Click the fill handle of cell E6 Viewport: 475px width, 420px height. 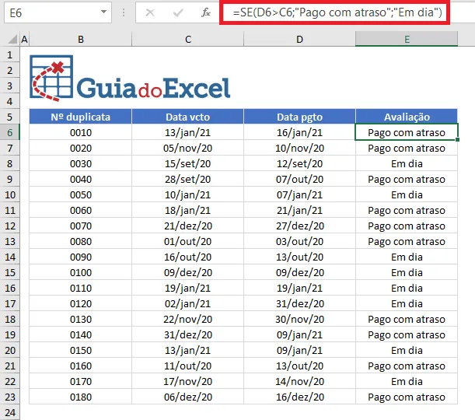tap(457, 139)
